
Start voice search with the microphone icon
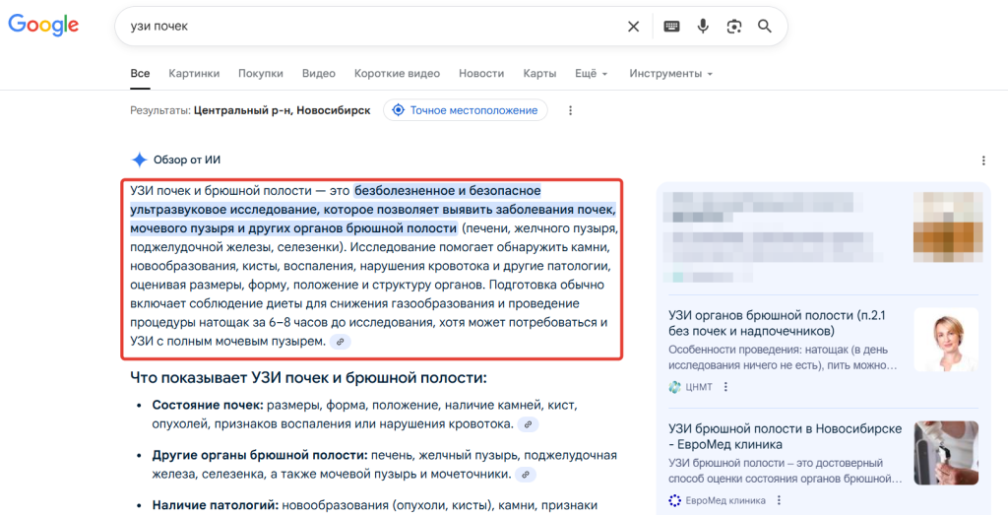(703, 27)
